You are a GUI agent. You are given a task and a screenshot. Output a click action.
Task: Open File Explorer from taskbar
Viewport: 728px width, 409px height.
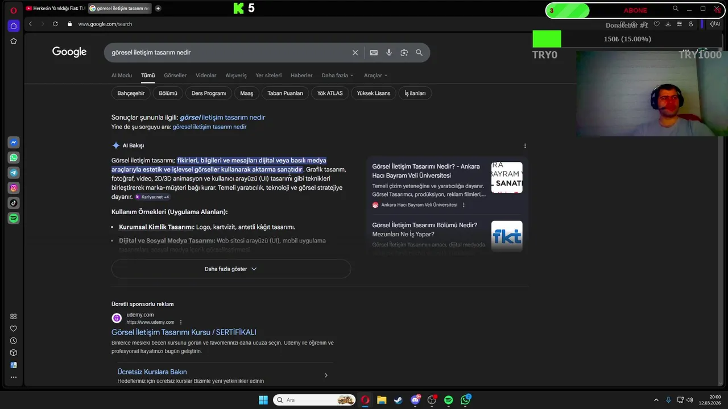click(382, 400)
